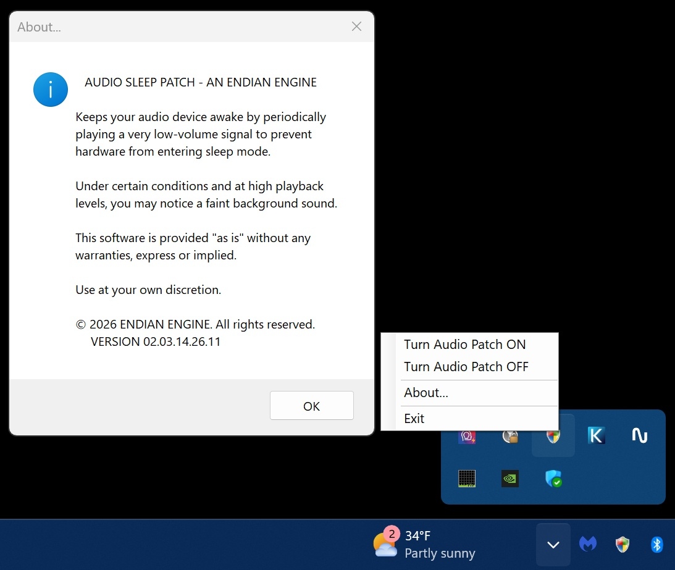675x570 pixels.
Task: Click the white sine-wave tray icon
Action: click(x=640, y=435)
